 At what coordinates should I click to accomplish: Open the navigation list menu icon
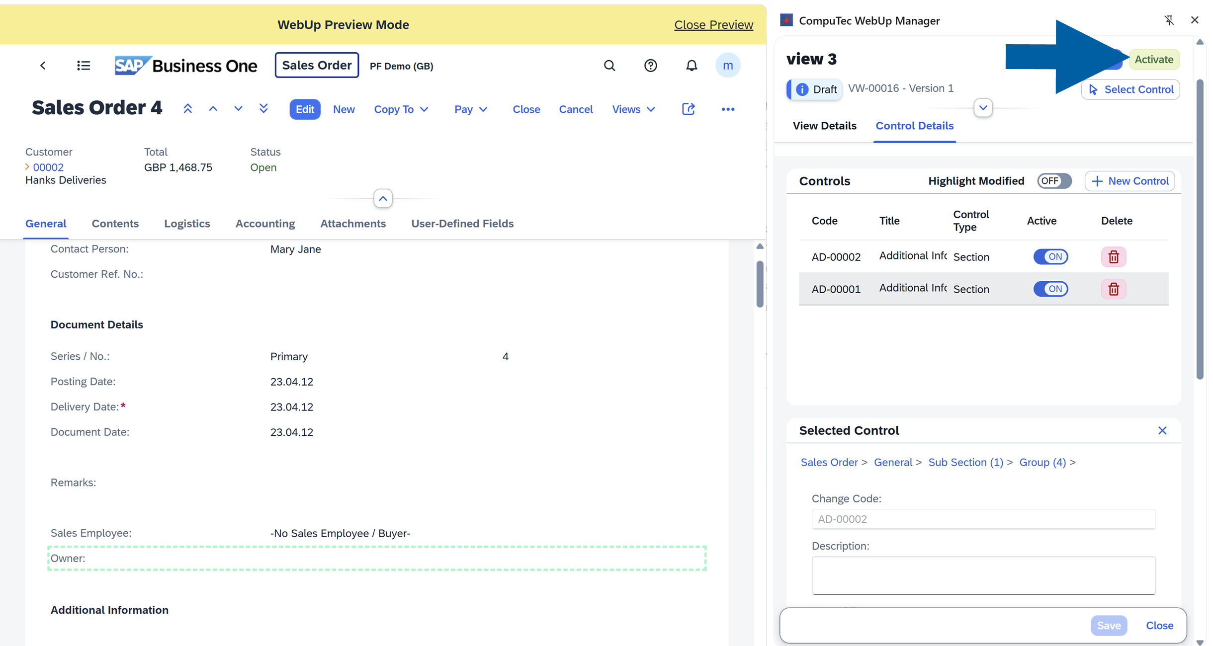pyautogui.click(x=84, y=66)
